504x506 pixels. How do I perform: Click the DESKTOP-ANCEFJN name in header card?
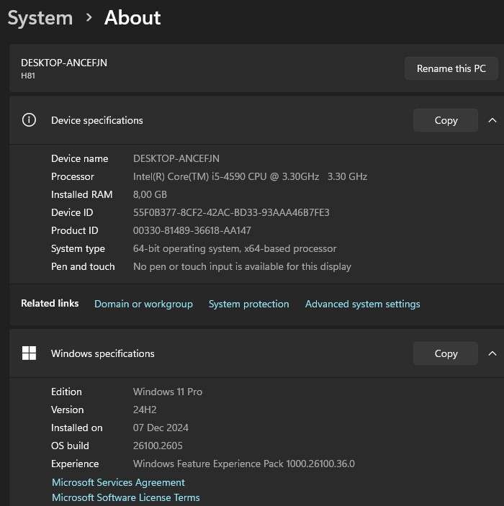pos(64,63)
